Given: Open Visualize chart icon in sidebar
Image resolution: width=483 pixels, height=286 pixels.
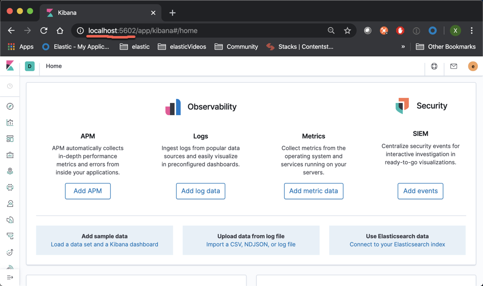Looking at the screenshot, I should (10, 123).
